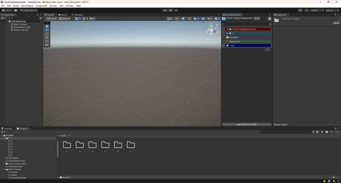Viewport: 341px width, 183px height.
Task: Open the Window menu
Action: pyautogui.click(x=70, y=6)
